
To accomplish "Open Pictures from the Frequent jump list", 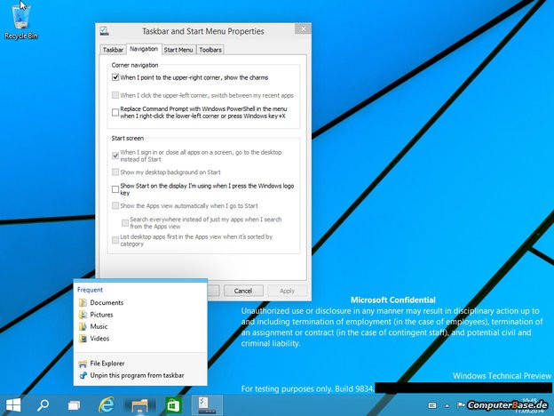I will (x=101, y=315).
